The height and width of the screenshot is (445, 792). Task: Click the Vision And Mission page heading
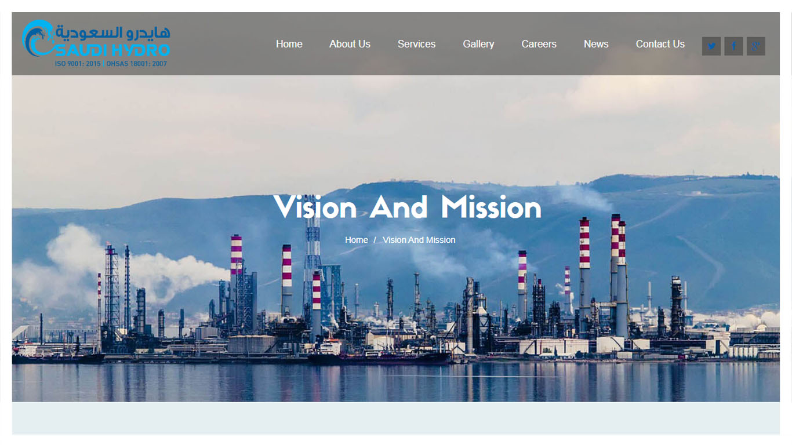click(408, 207)
